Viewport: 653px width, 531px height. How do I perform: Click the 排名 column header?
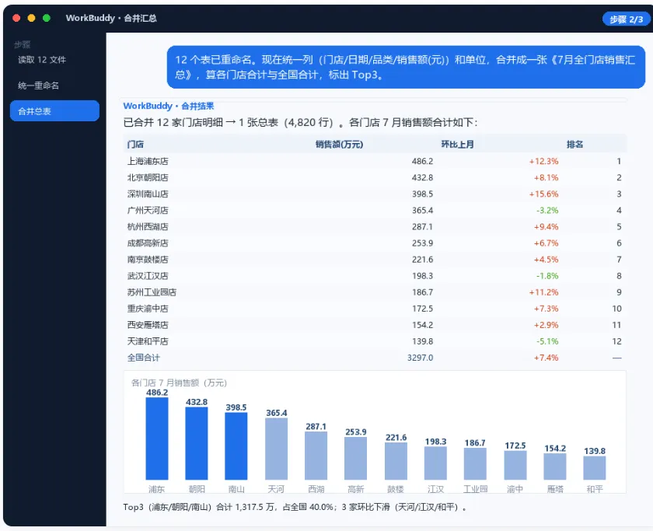coord(574,145)
